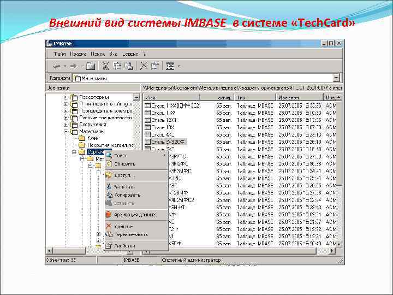Open the Файл menu
Viewport: 393px width, 295px height.
coord(59,54)
